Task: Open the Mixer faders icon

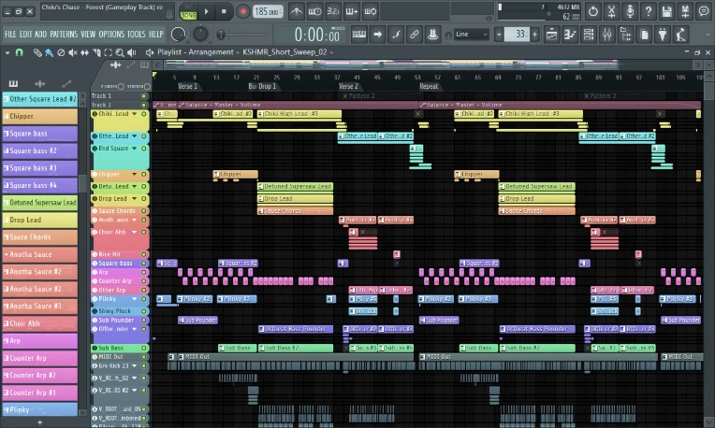Action: pos(607,35)
